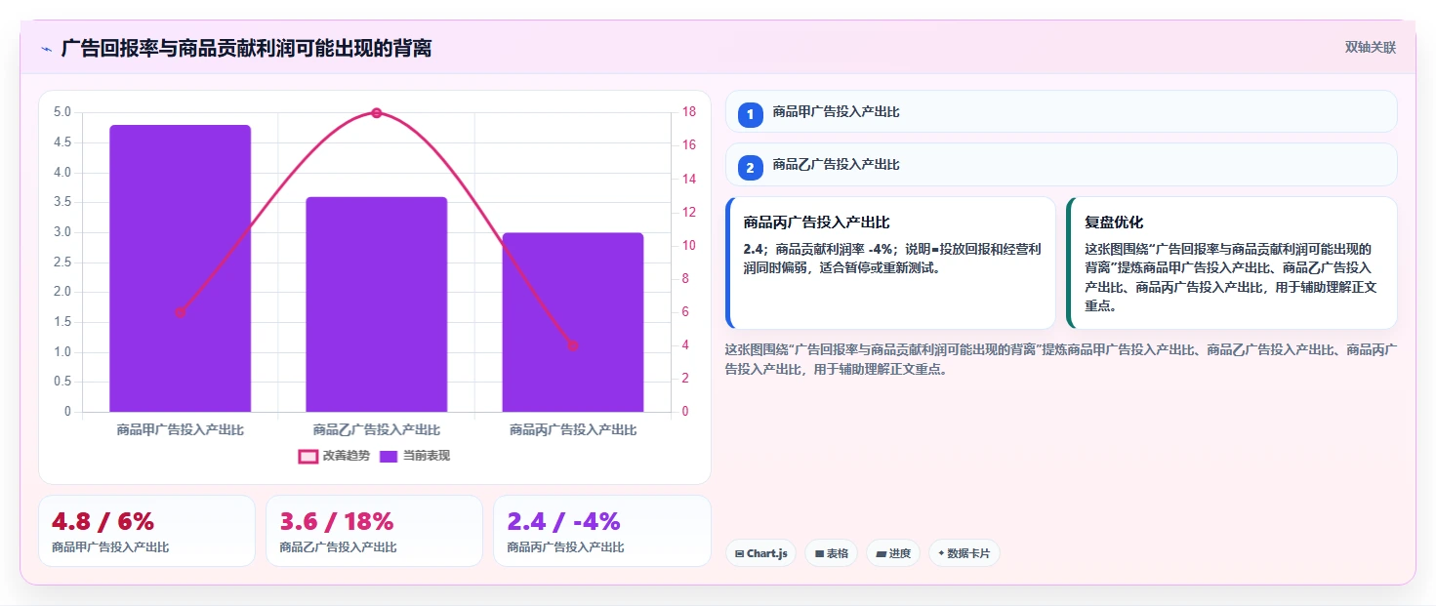
Task: Click the 双轴关联 label in the header
Action: 1370,48
